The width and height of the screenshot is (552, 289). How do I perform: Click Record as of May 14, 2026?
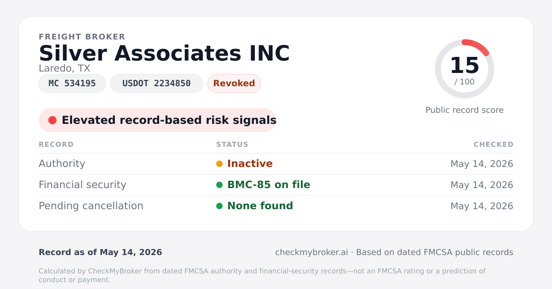point(100,252)
